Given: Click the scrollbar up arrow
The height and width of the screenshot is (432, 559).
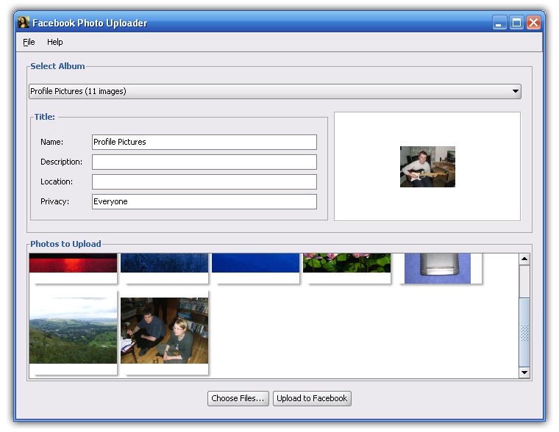Looking at the screenshot, I should pyautogui.click(x=524, y=259).
